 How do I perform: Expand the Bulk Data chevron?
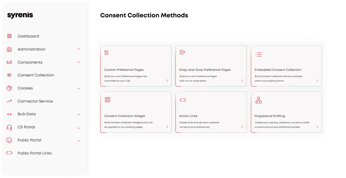(x=79, y=114)
